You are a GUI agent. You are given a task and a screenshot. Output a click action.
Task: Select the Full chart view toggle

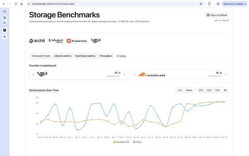[180, 90]
